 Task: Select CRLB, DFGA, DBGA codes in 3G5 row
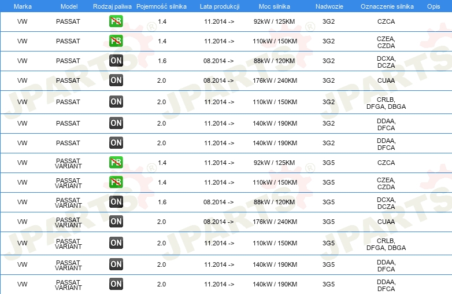(x=386, y=244)
